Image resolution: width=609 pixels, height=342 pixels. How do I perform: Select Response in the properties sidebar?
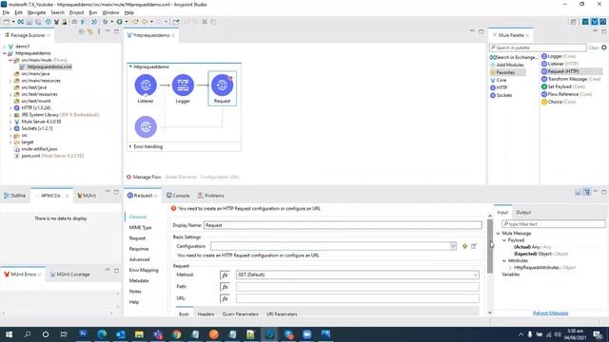139,249
